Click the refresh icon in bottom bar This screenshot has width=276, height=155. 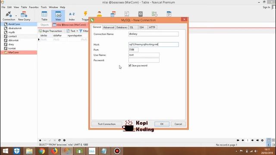[x=60, y=140]
